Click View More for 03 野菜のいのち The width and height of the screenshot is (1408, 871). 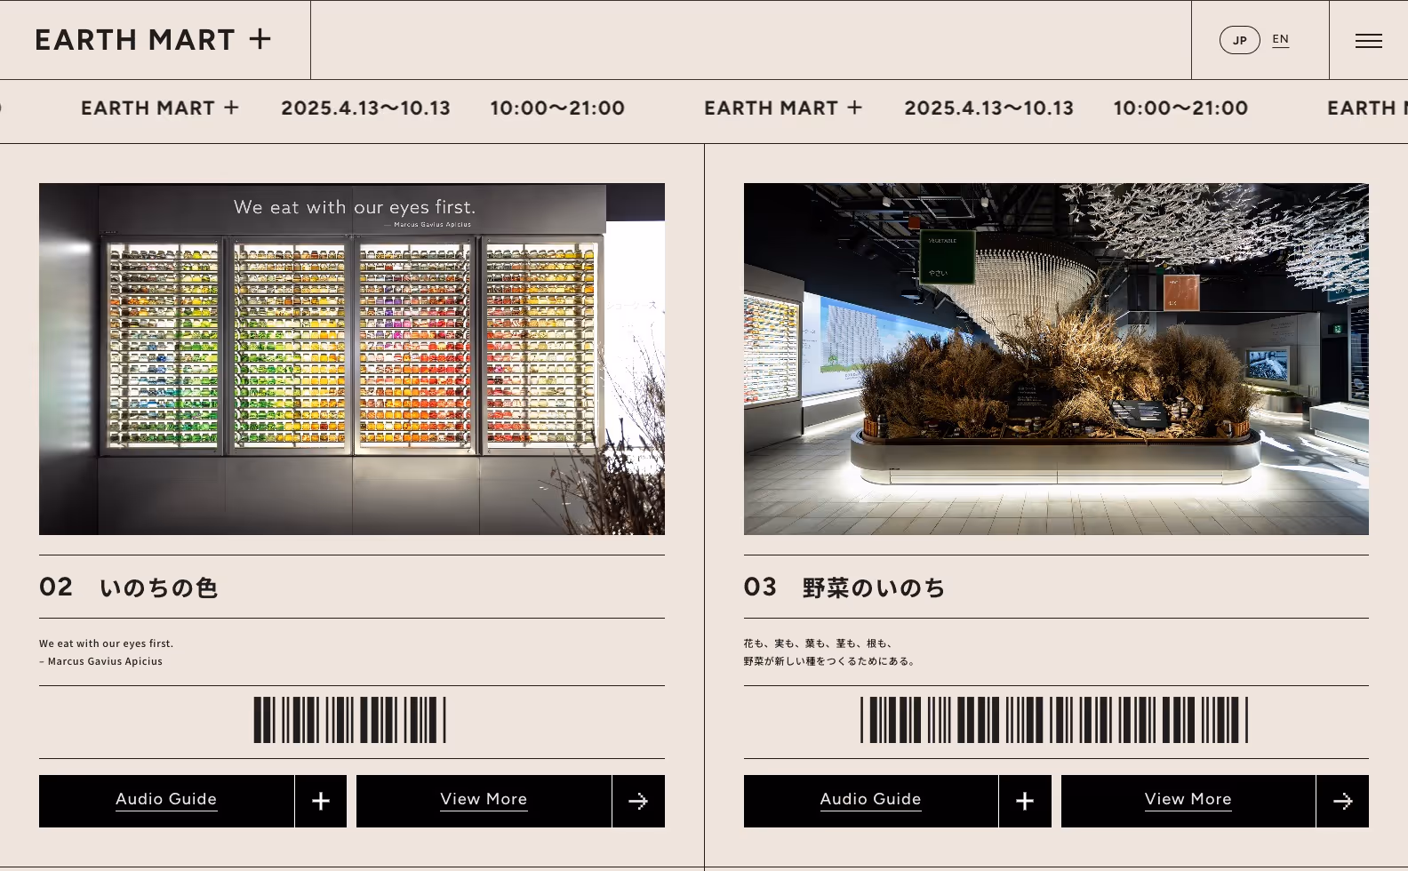[1188, 801]
